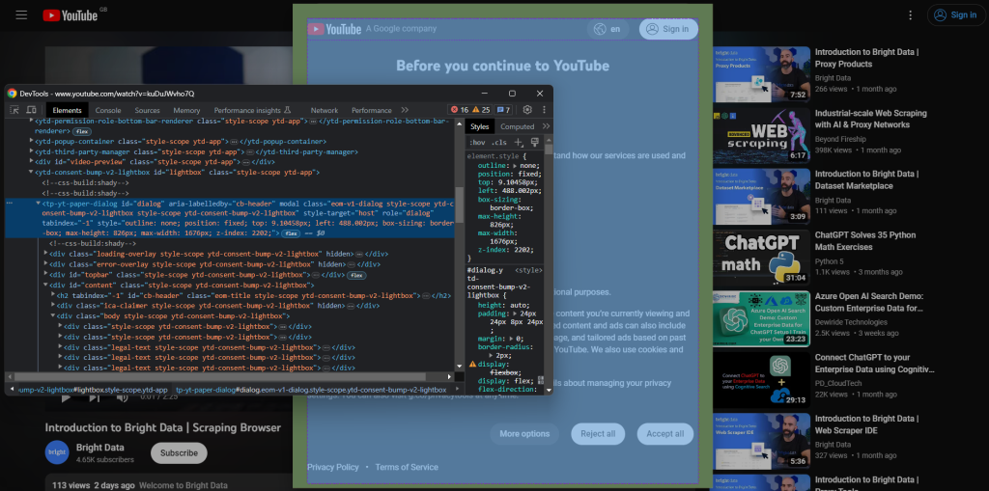Toggle the flex badge on tp-yt-paper-dialog row

click(x=291, y=233)
